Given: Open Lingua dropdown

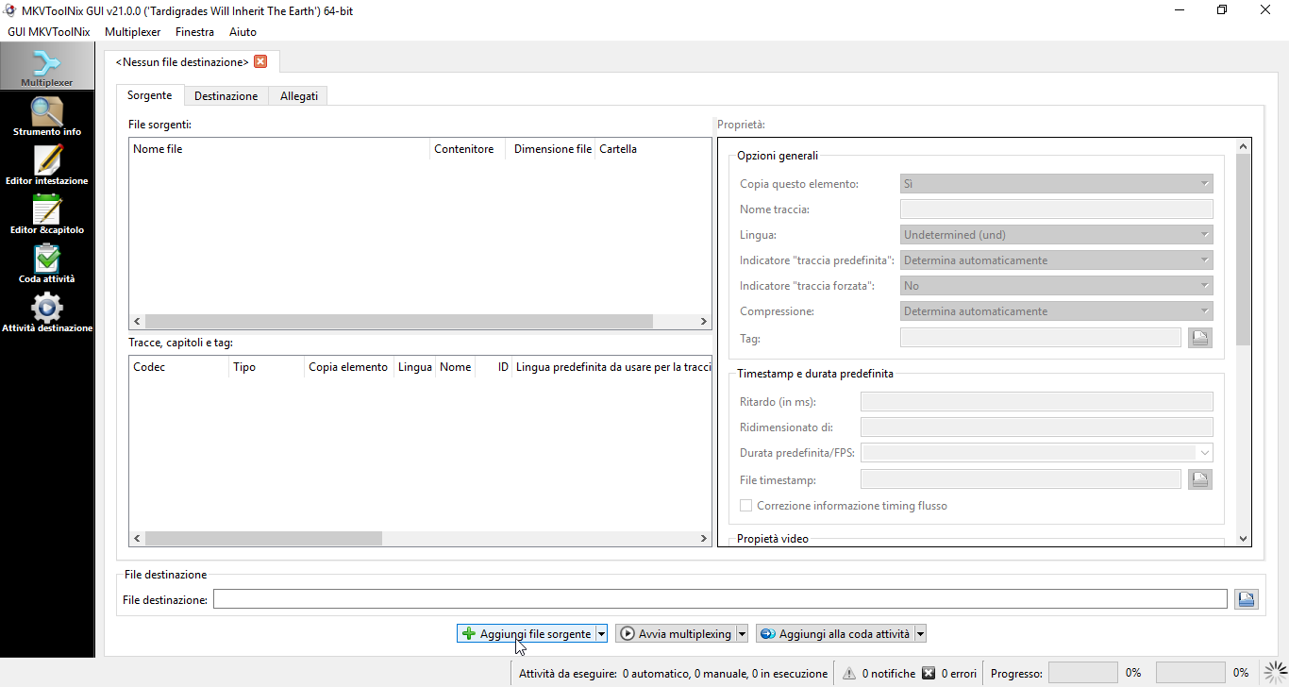Looking at the screenshot, I should pyautogui.click(x=1057, y=235).
